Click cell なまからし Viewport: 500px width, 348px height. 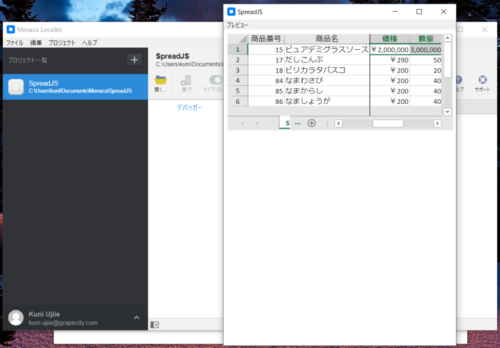point(327,91)
